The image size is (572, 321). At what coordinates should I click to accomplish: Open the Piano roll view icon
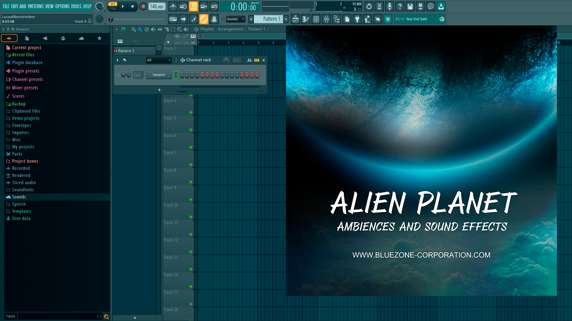[x=306, y=19]
